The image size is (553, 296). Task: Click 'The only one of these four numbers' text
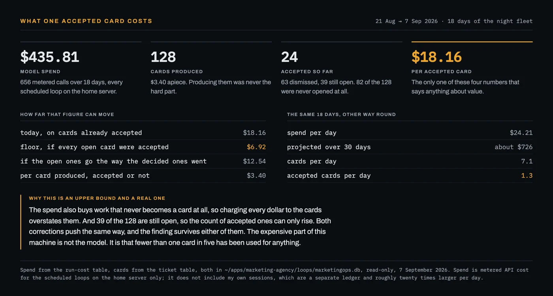[x=465, y=87]
